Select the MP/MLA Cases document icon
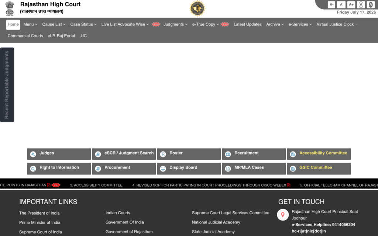 pyautogui.click(x=228, y=169)
